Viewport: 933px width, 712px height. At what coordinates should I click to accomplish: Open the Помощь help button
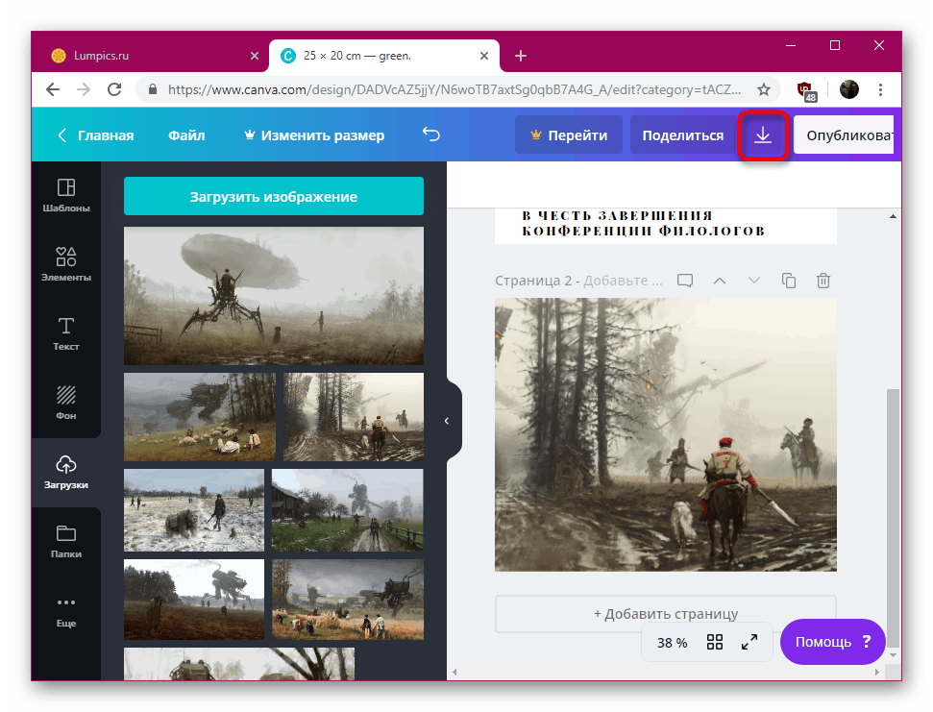tap(832, 642)
